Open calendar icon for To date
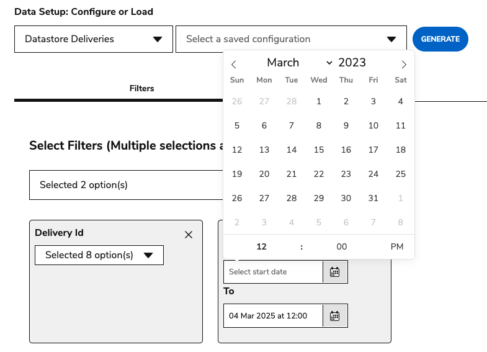The image size is (487, 352). 335,315
